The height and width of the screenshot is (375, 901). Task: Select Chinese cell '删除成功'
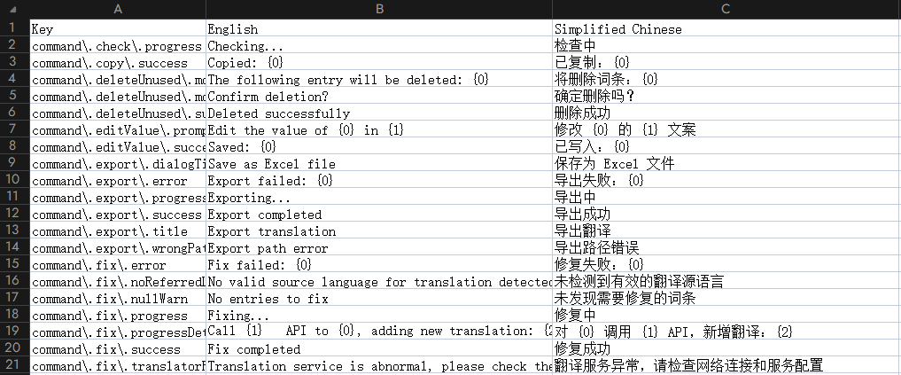click(726, 113)
